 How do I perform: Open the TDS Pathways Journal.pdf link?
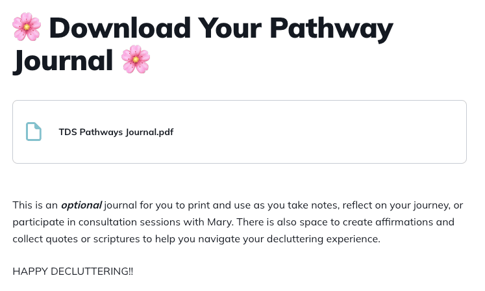point(116,133)
